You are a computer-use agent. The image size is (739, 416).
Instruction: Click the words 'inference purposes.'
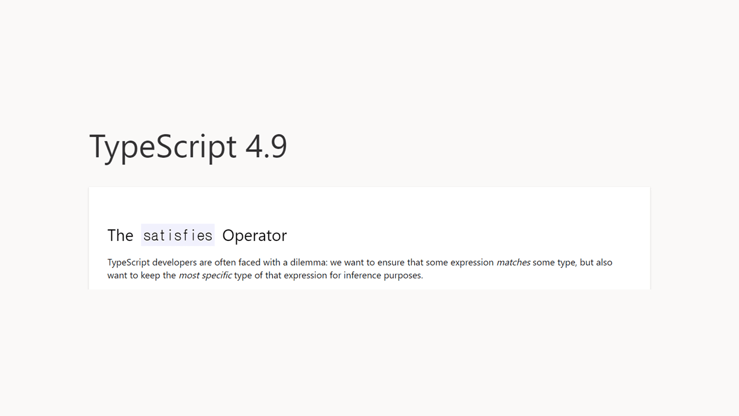click(x=383, y=275)
